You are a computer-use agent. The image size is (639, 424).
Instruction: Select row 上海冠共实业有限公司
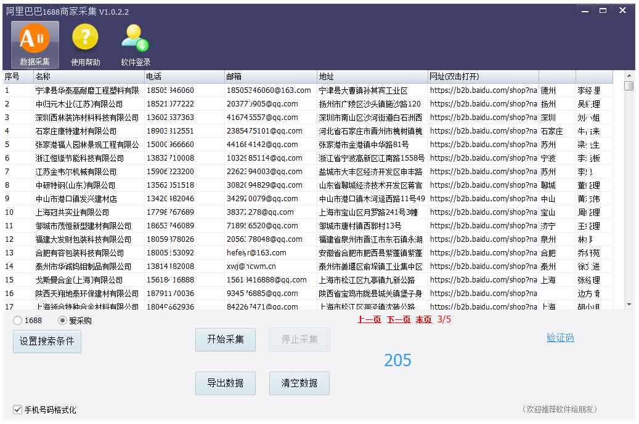(x=308, y=212)
